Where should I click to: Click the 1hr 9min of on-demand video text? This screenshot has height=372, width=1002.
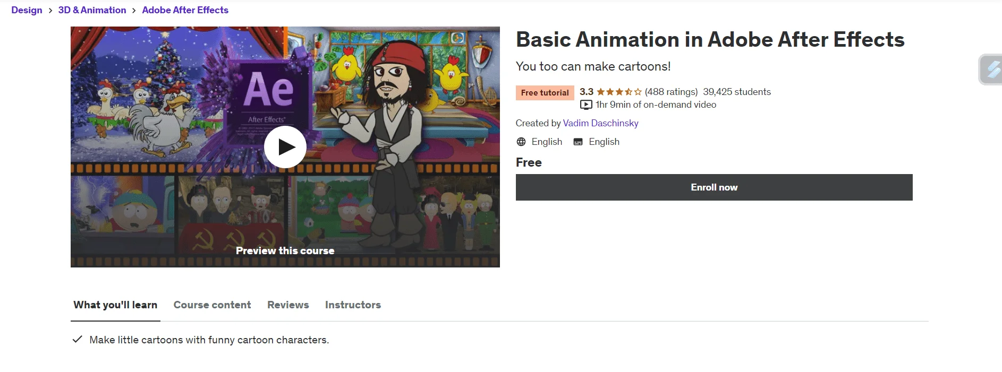pos(656,105)
